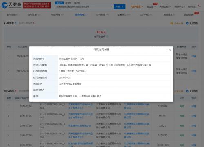204x147 pixels.
Task: Click the 有效 status in equity pledge row 1
Action: tap(182, 106)
